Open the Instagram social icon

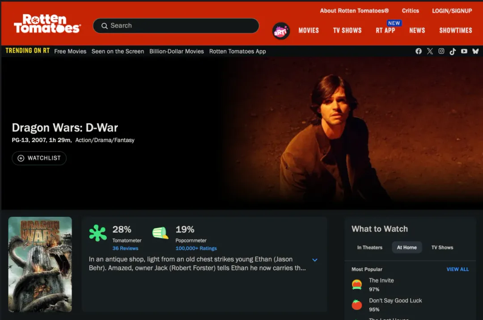pyautogui.click(x=441, y=51)
